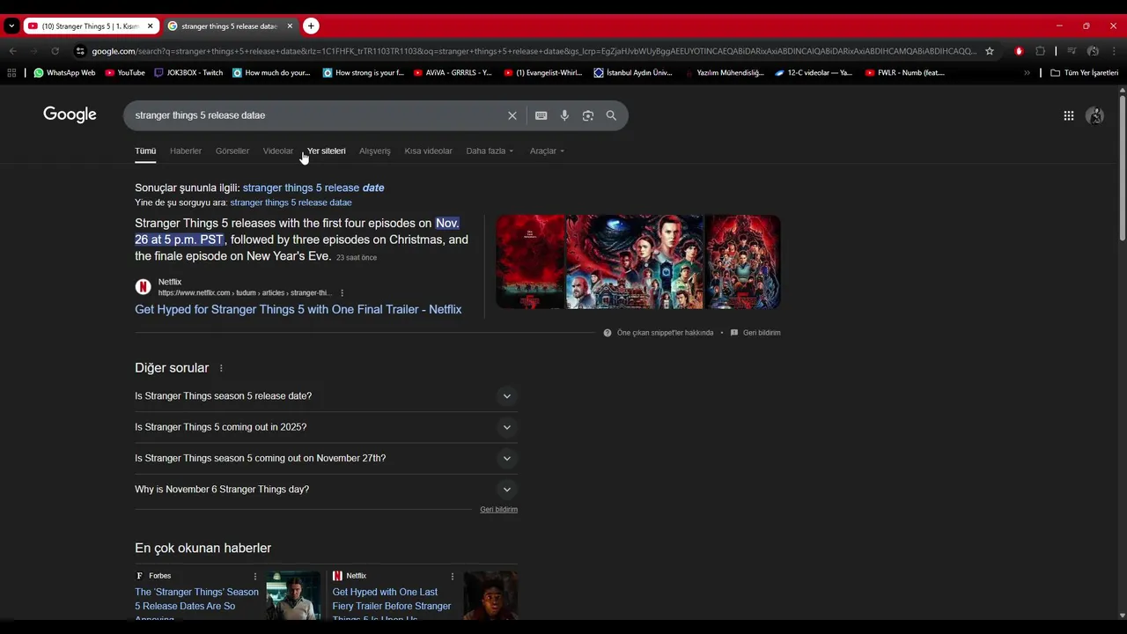Open the AViVA - GRRRLS bookmark
This screenshot has height=634, width=1127.
tap(453, 73)
